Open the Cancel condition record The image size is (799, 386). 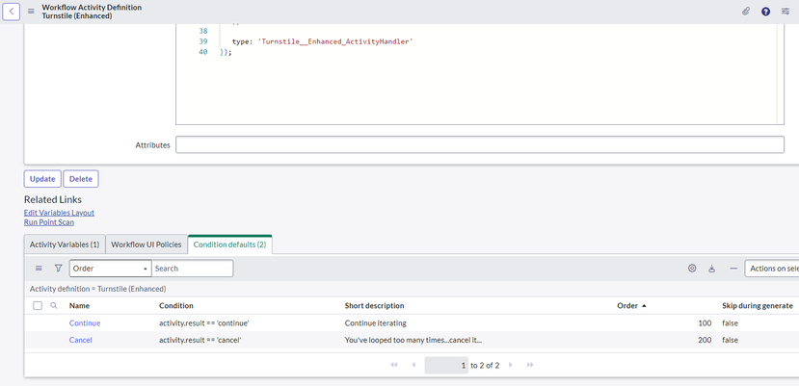(x=81, y=340)
